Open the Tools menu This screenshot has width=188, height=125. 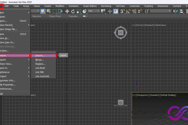pyautogui.click(x=16, y=6)
